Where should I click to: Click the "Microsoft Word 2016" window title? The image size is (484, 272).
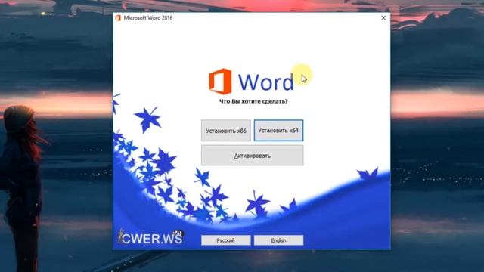click(x=148, y=18)
